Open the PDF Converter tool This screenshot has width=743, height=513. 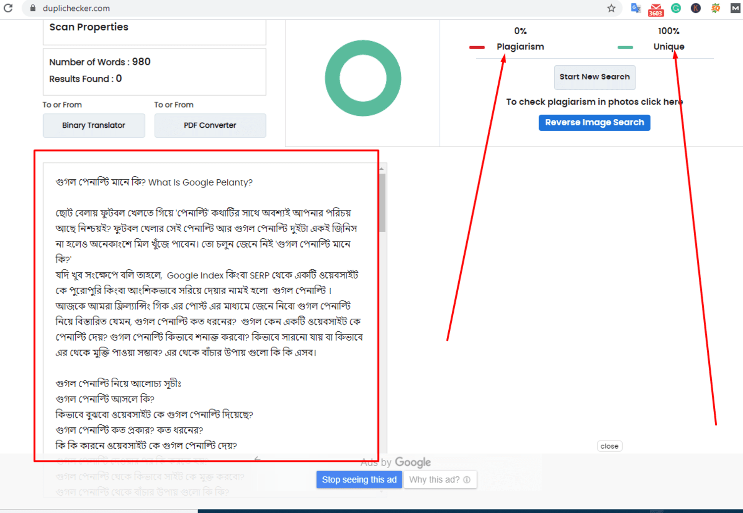210,125
